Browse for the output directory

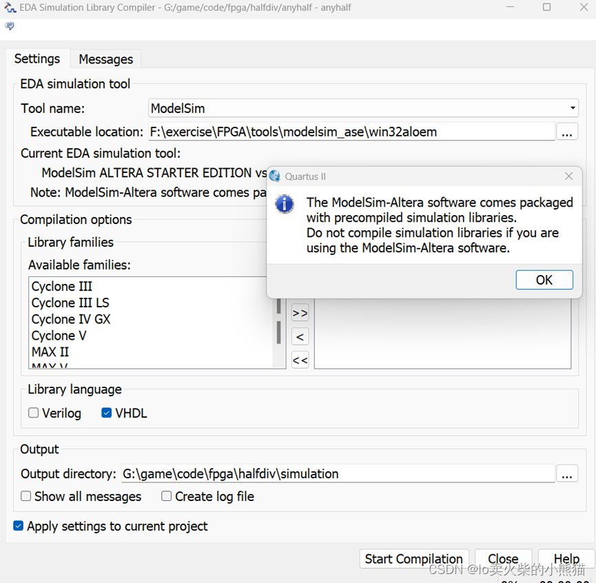click(566, 474)
